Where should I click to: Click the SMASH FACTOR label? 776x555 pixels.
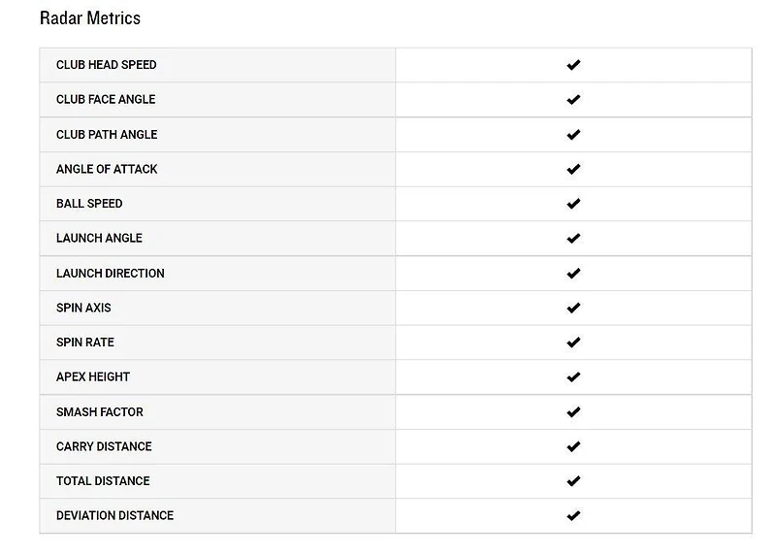(99, 412)
